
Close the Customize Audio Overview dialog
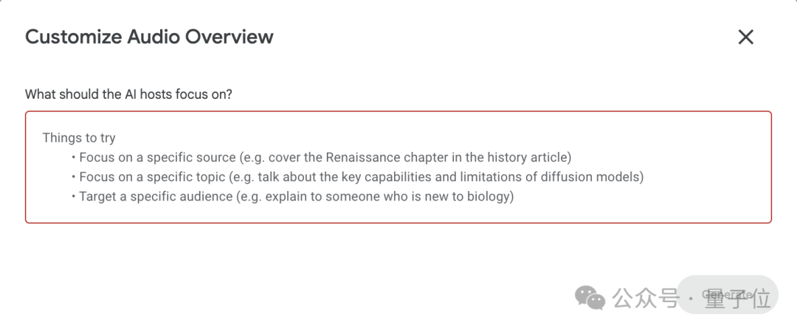coord(745,37)
